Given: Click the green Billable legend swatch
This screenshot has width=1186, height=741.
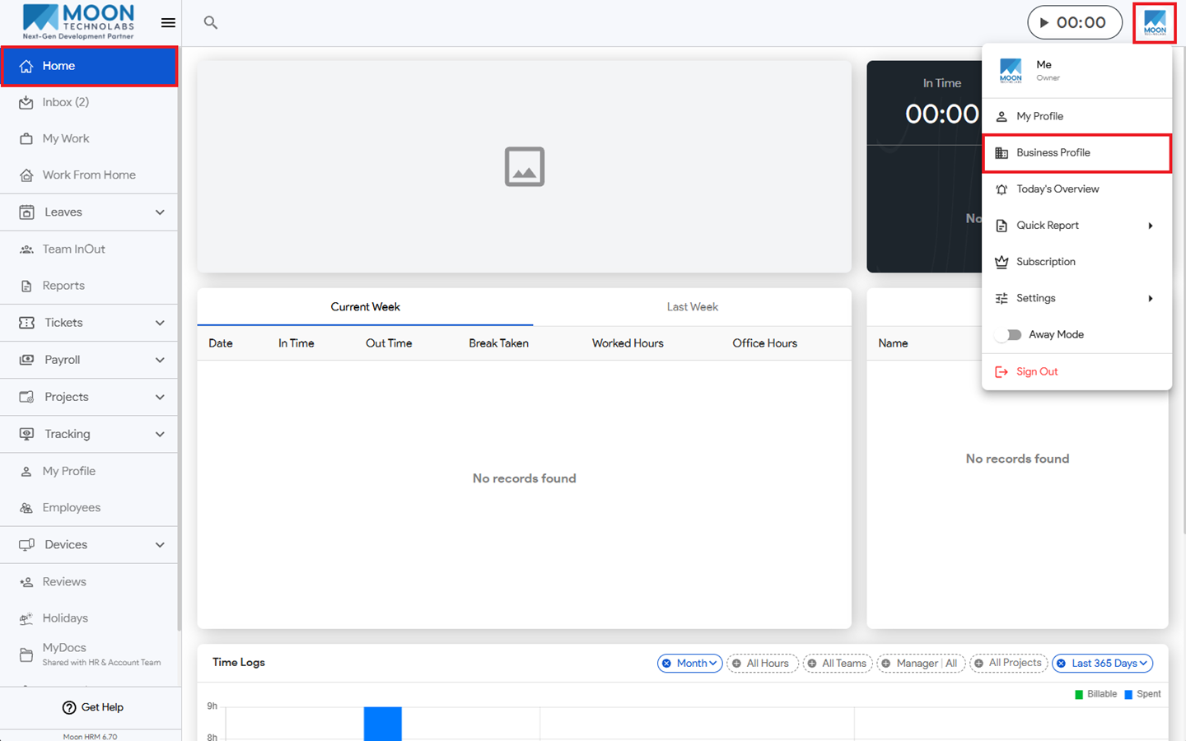Looking at the screenshot, I should [1079, 695].
